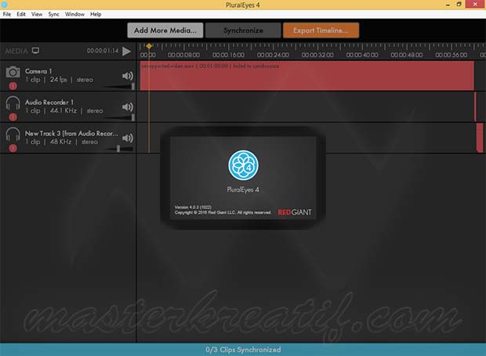
Task: Click the Camera 1 track name
Action: (x=38, y=71)
